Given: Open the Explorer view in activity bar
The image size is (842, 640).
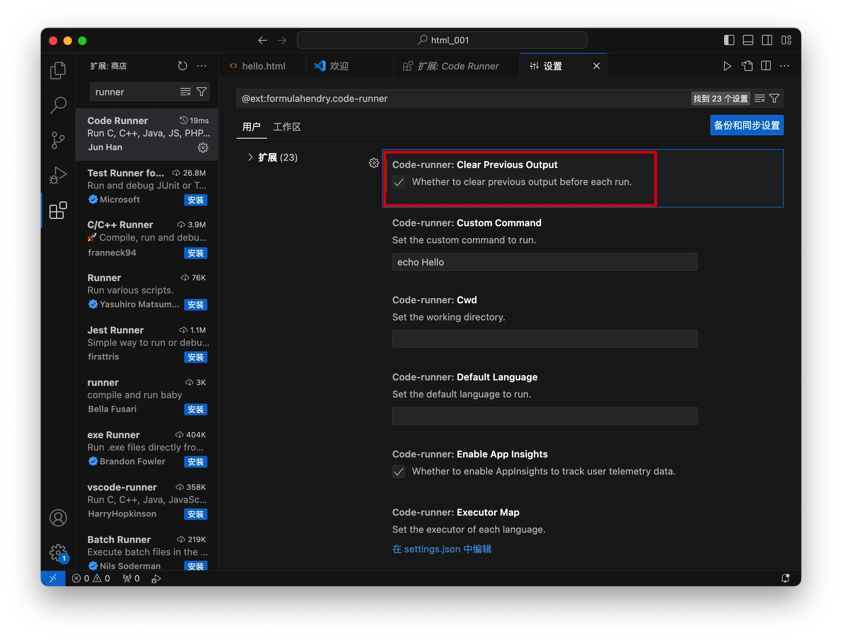Looking at the screenshot, I should tap(58, 71).
